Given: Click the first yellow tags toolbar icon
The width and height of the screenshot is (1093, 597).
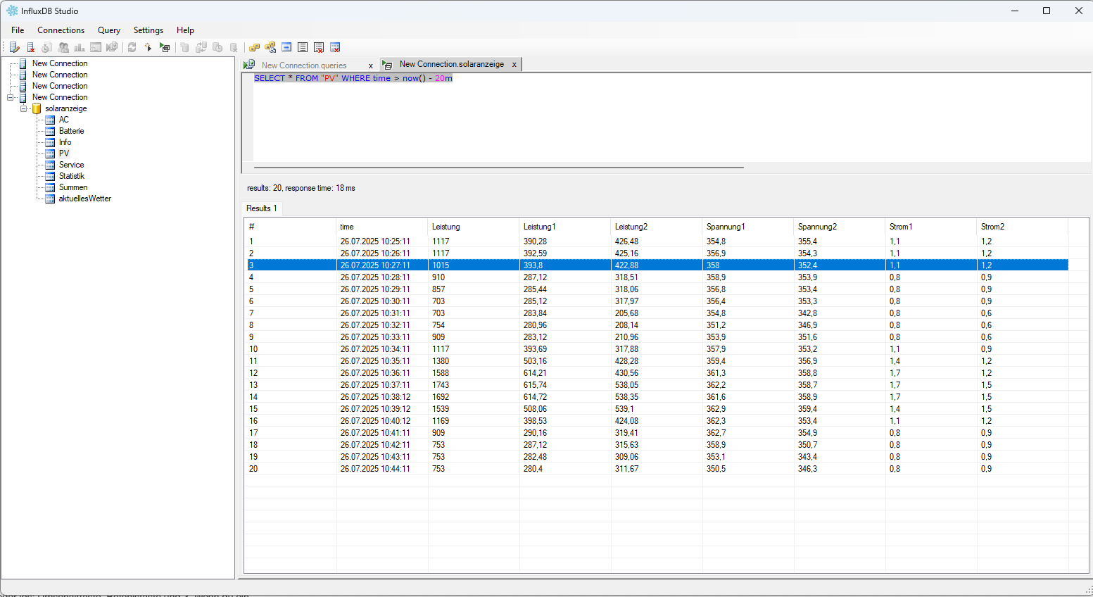Looking at the screenshot, I should (x=254, y=47).
